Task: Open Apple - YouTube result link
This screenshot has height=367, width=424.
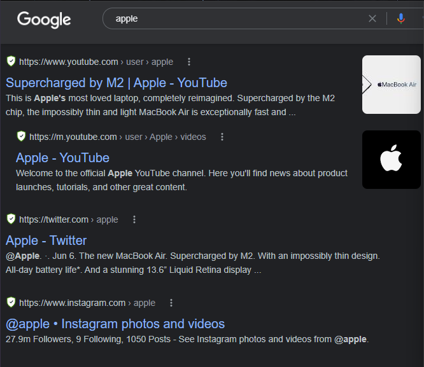Action: tap(62, 158)
